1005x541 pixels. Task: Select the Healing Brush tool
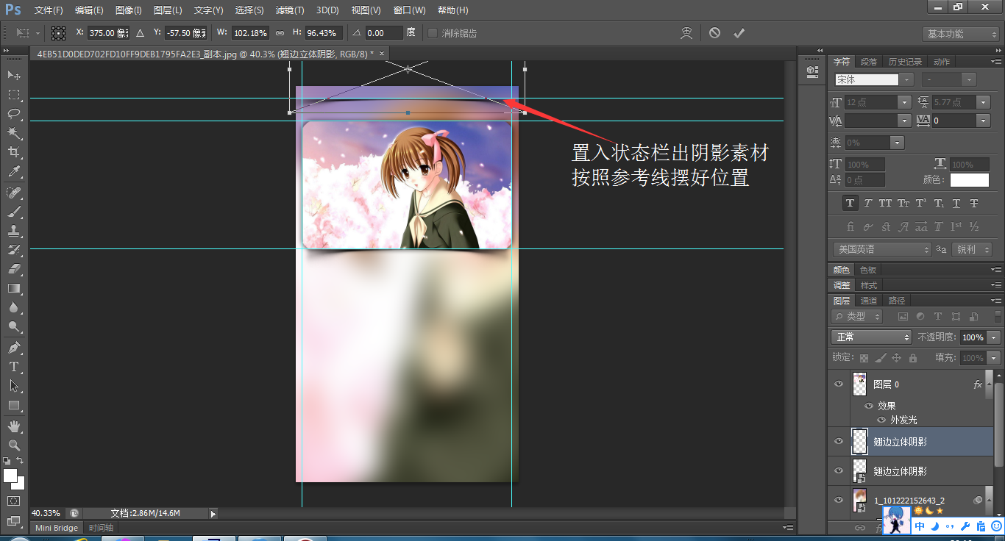click(14, 193)
